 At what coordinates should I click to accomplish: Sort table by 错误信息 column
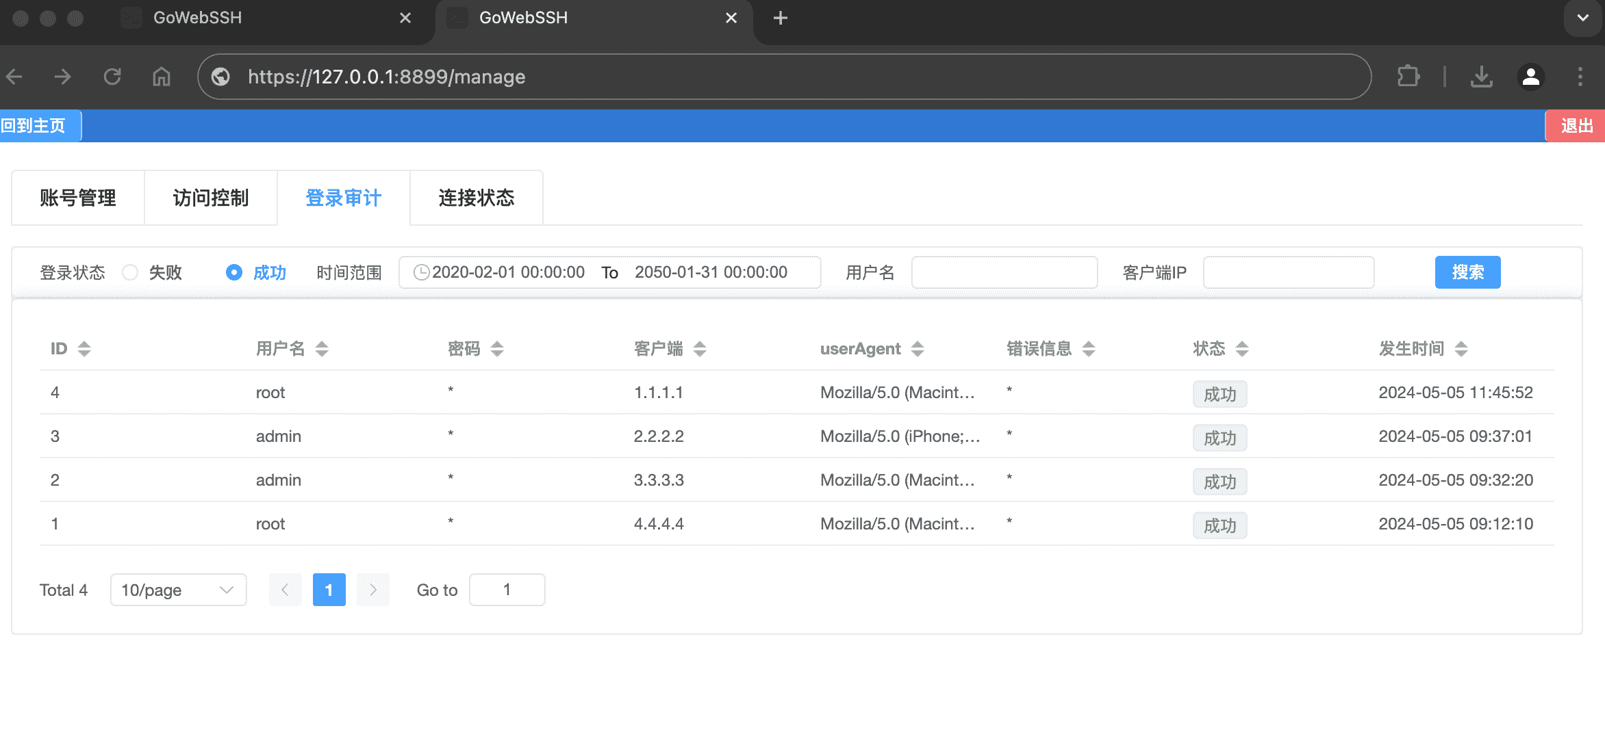(x=1089, y=349)
